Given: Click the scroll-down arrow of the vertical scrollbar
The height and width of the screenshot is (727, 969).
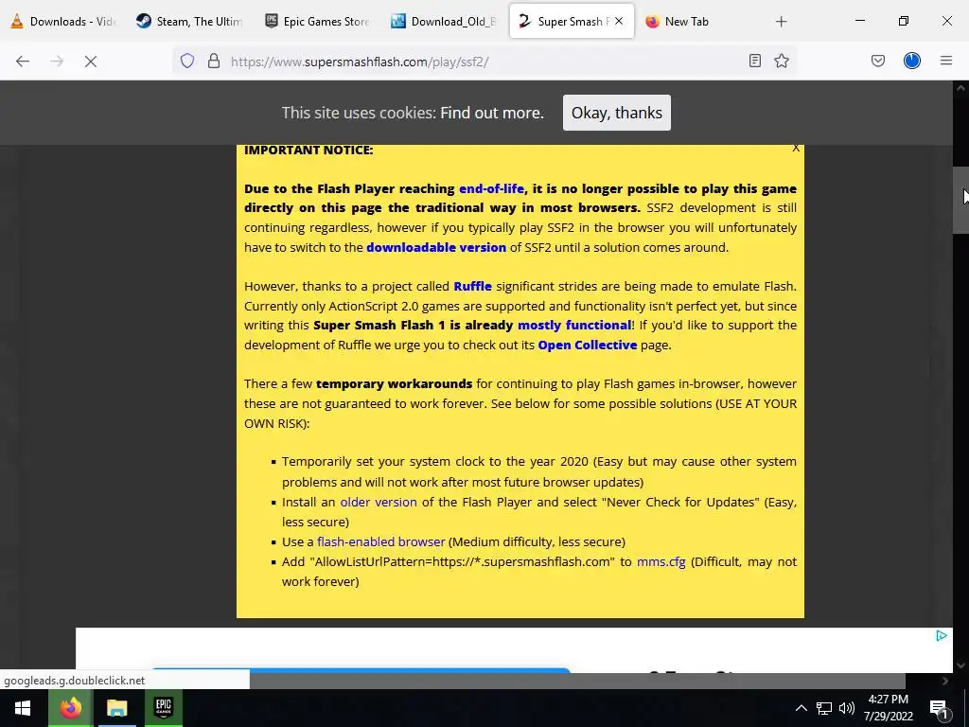Looking at the screenshot, I should [960, 665].
